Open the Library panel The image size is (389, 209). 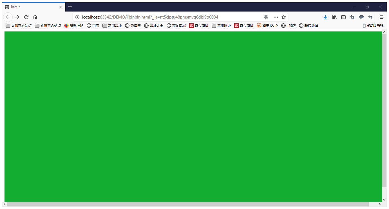click(x=334, y=17)
